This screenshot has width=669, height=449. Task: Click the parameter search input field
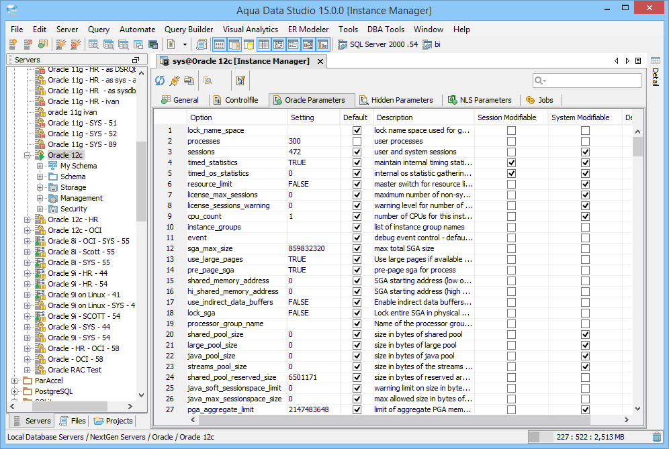(x=587, y=81)
